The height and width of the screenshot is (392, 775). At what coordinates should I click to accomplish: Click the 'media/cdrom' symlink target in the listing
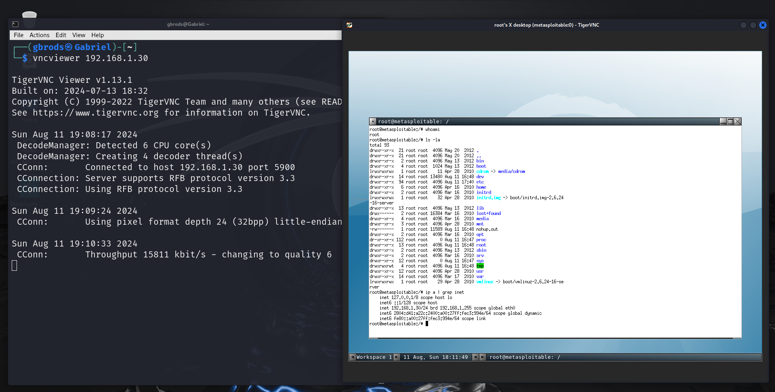[512, 171]
